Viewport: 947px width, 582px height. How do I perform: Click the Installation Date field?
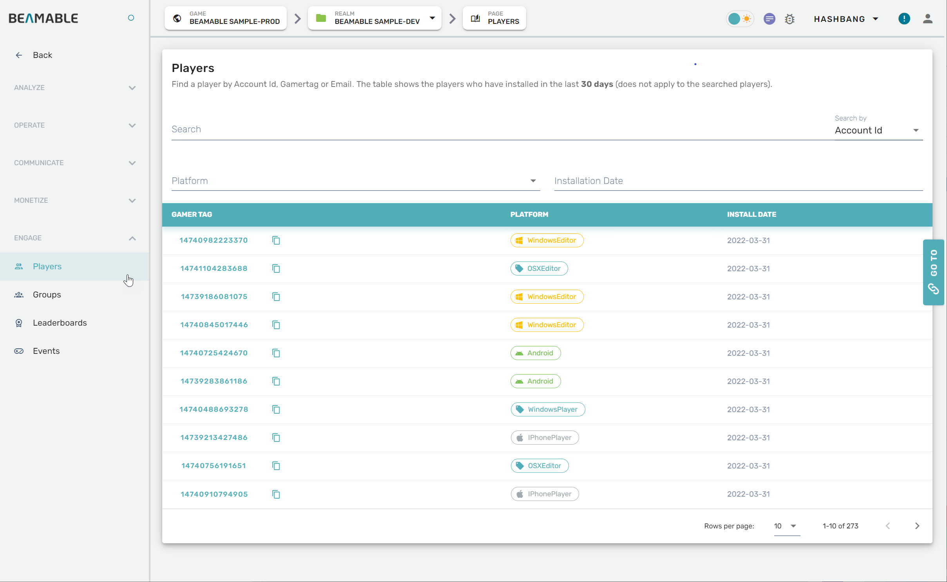(x=738, y=181)
